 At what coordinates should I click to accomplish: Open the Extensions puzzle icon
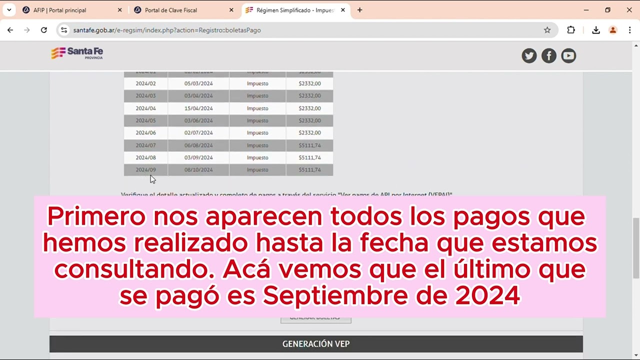click(571, 30)
